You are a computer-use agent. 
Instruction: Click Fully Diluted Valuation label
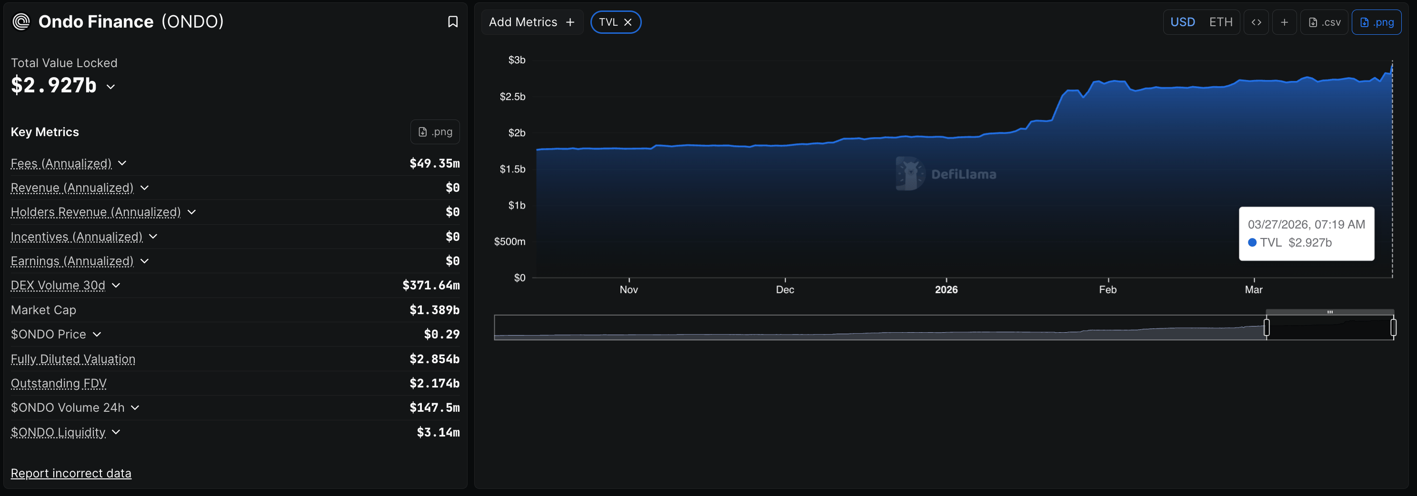click(x=73, y=359)
